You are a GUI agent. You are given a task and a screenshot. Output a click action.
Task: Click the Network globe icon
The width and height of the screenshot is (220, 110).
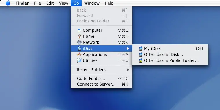pyautogui.click(x=79, y=42)
